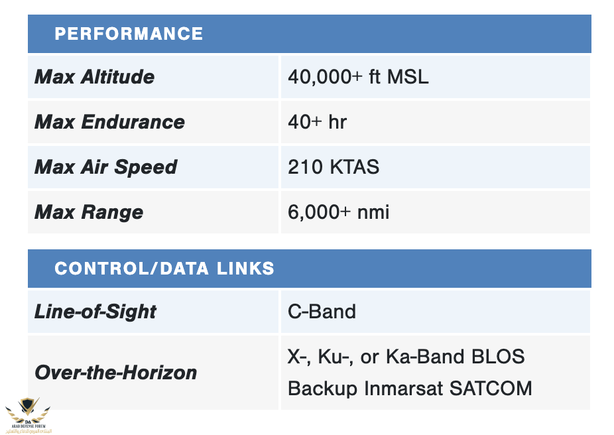Click the X-, Ku-, or Ka-Band BLOS text

pos(406,357)
